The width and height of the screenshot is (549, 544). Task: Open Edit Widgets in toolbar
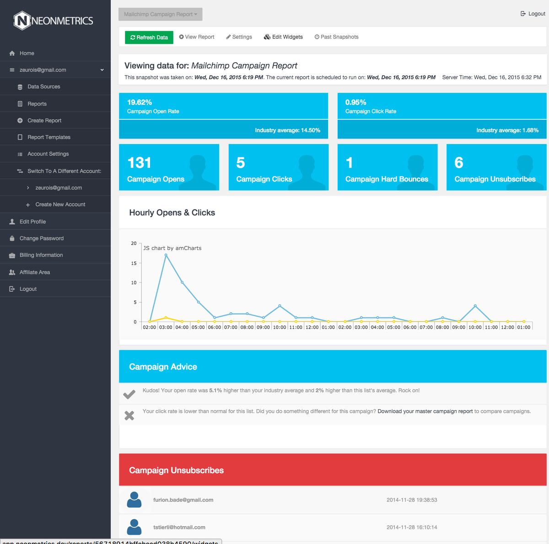point(283,37)
